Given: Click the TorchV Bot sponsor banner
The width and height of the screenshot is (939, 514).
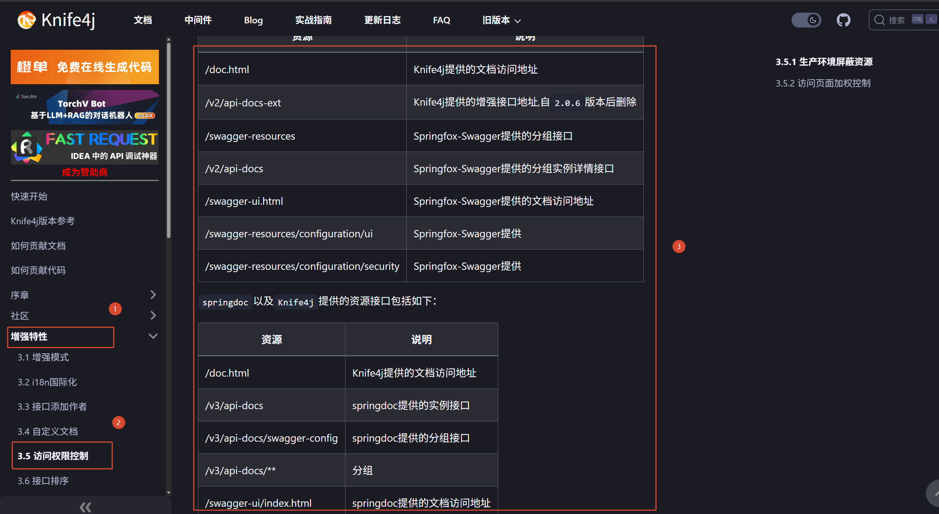Looking at the screenshot, I should coord(85,107).
